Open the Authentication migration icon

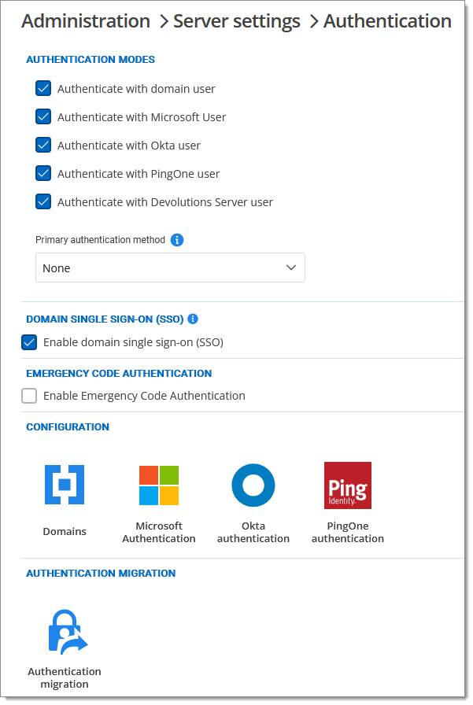[65, 632]
